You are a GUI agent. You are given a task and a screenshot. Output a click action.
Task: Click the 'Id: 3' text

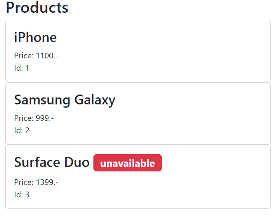[22, 194]
